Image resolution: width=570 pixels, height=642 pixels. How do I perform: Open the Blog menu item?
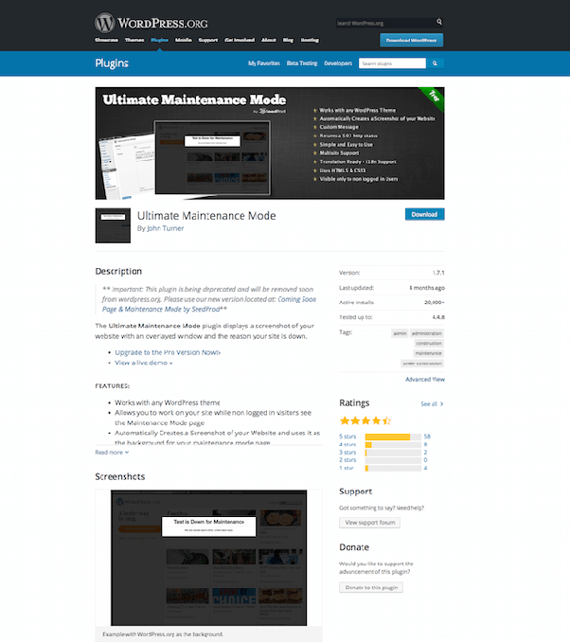pos(288,40)
